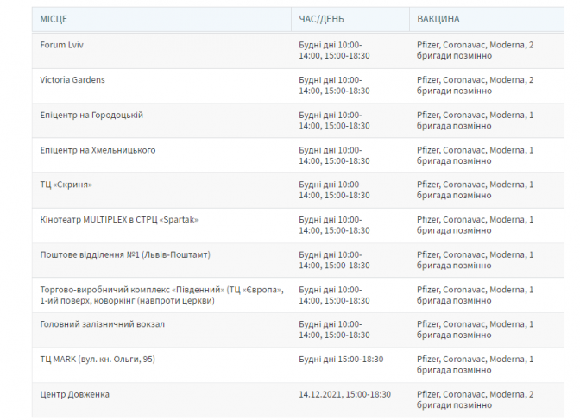Select the Центр Довженка location

tap(74, 394)
